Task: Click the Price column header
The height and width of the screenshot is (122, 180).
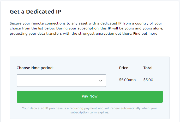Action: pyautogui.click(x=124, y=68)
